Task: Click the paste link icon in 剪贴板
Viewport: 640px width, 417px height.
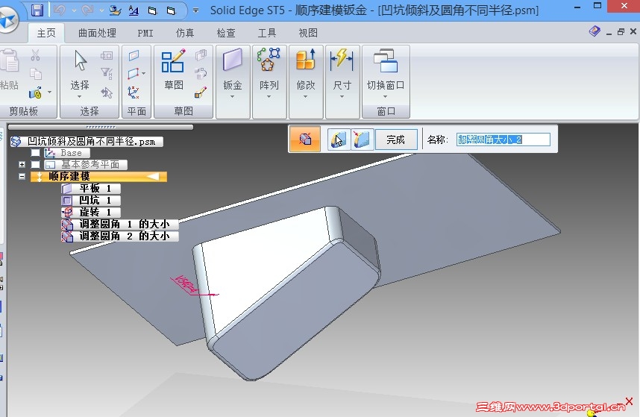Action: pos(36,93)
